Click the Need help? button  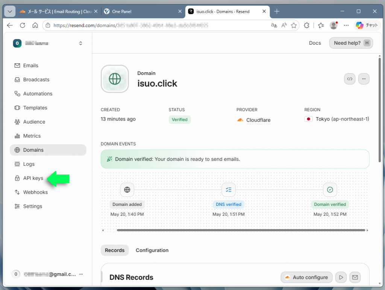pos(351,43)
